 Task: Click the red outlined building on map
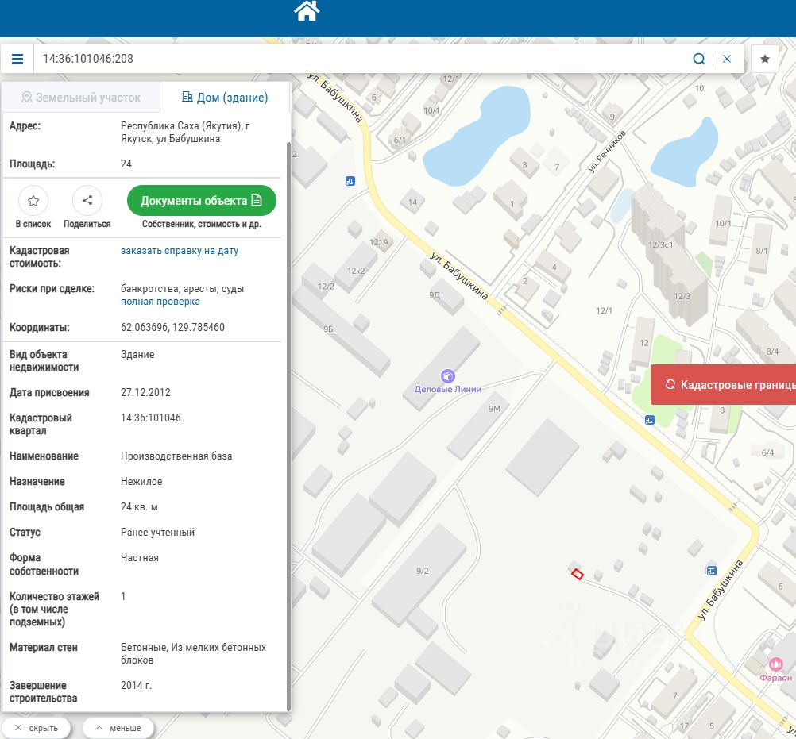point(578,574)
